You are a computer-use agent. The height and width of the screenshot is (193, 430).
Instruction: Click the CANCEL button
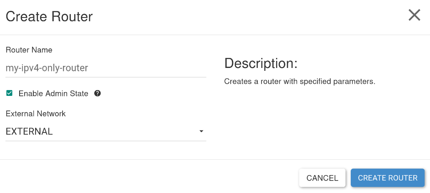pyautogui.click(x=322, y=178)
